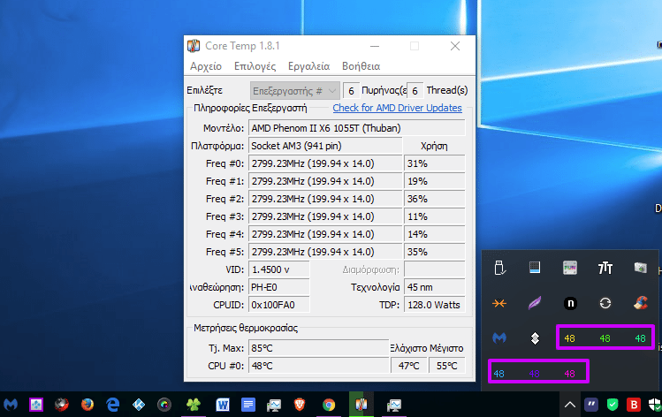662x417 pixels.
Task: Click the white stacked diamond tray icon
Action: (535, 338)
